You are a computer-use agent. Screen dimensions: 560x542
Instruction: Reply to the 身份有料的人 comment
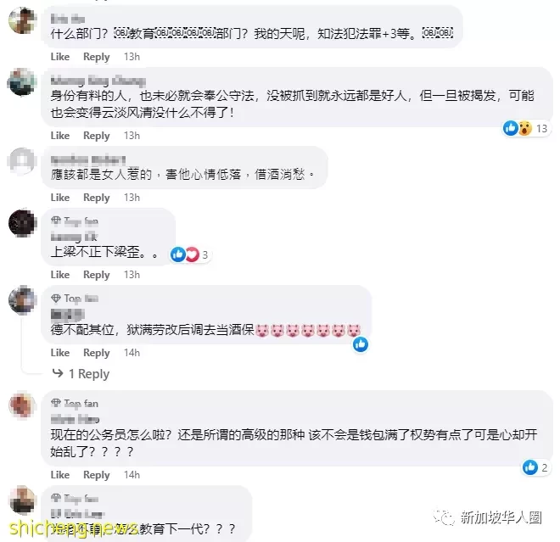pos(97,136)
